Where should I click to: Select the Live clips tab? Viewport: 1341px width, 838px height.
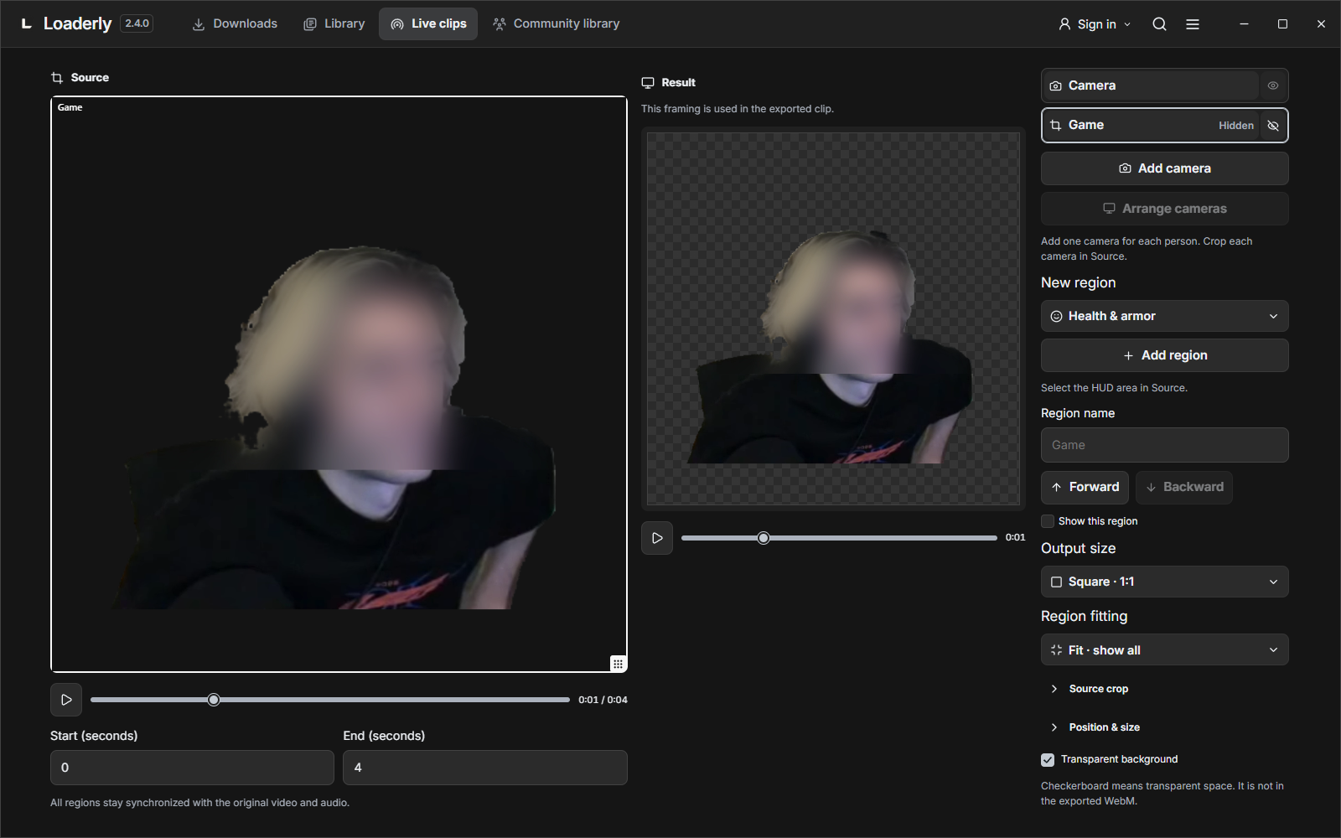pos(428,23)
